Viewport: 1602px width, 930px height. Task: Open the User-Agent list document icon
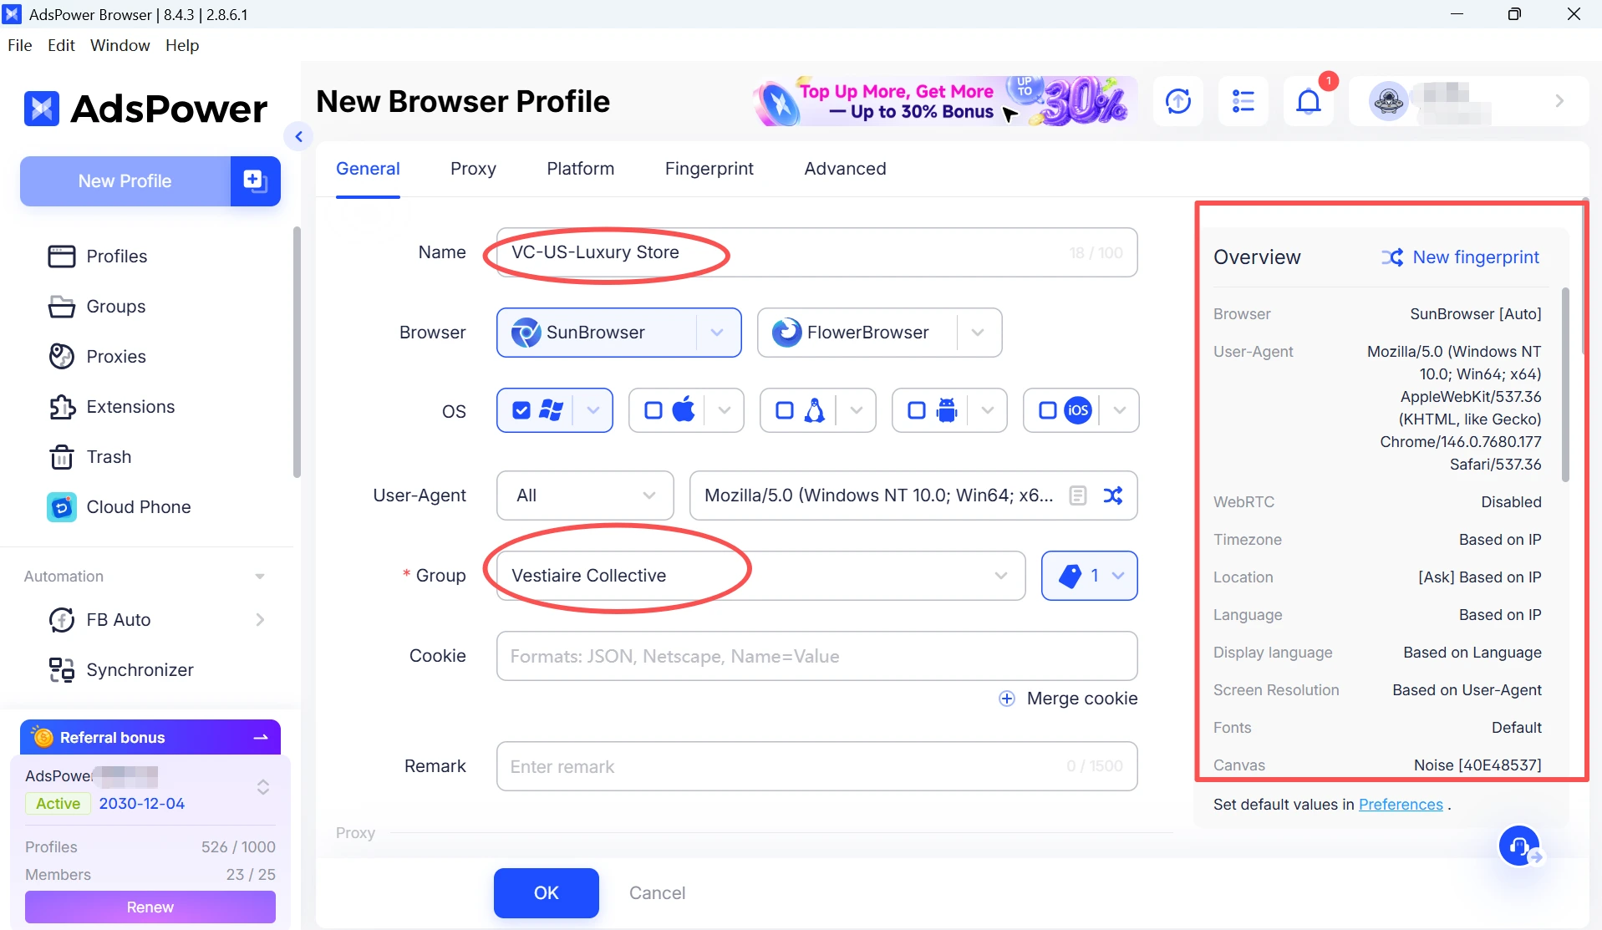[1078, 495]
